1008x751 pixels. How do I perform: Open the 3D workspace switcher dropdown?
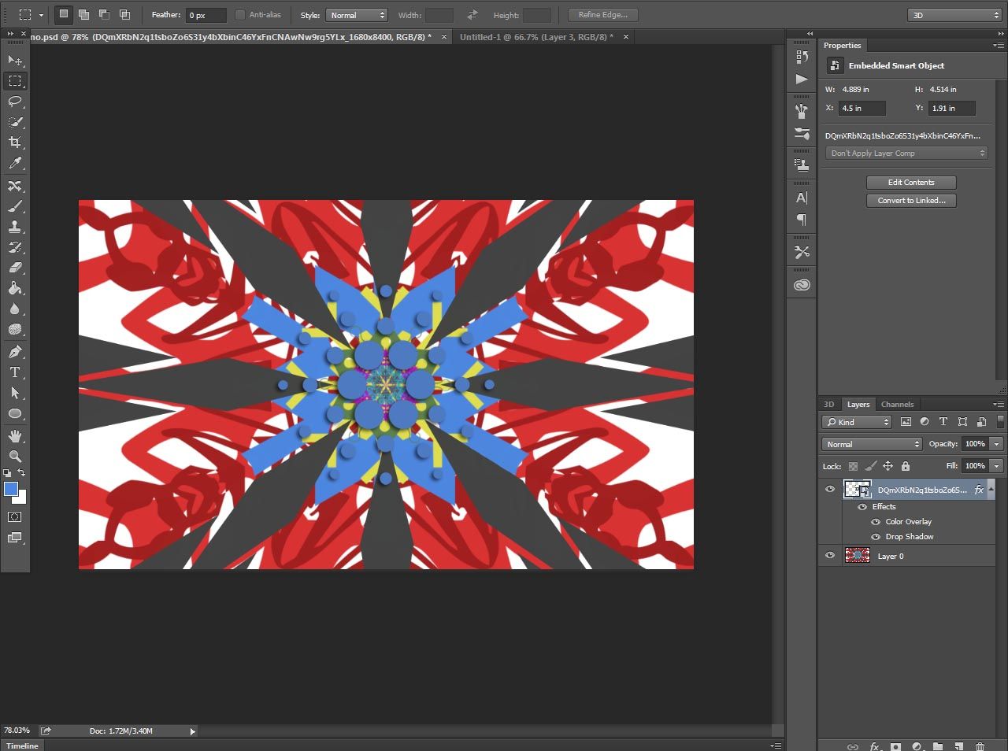tap(954, 15)
